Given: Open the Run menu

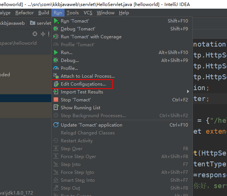Looking at the screenshot, I should [58, 13].
